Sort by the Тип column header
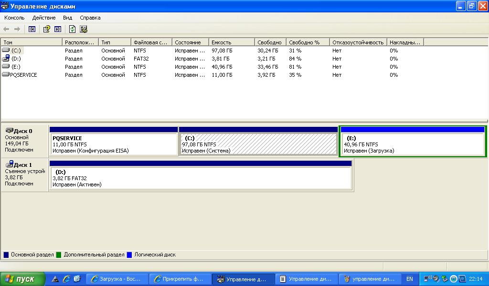The image size is (489, 286). pos(115,42)
